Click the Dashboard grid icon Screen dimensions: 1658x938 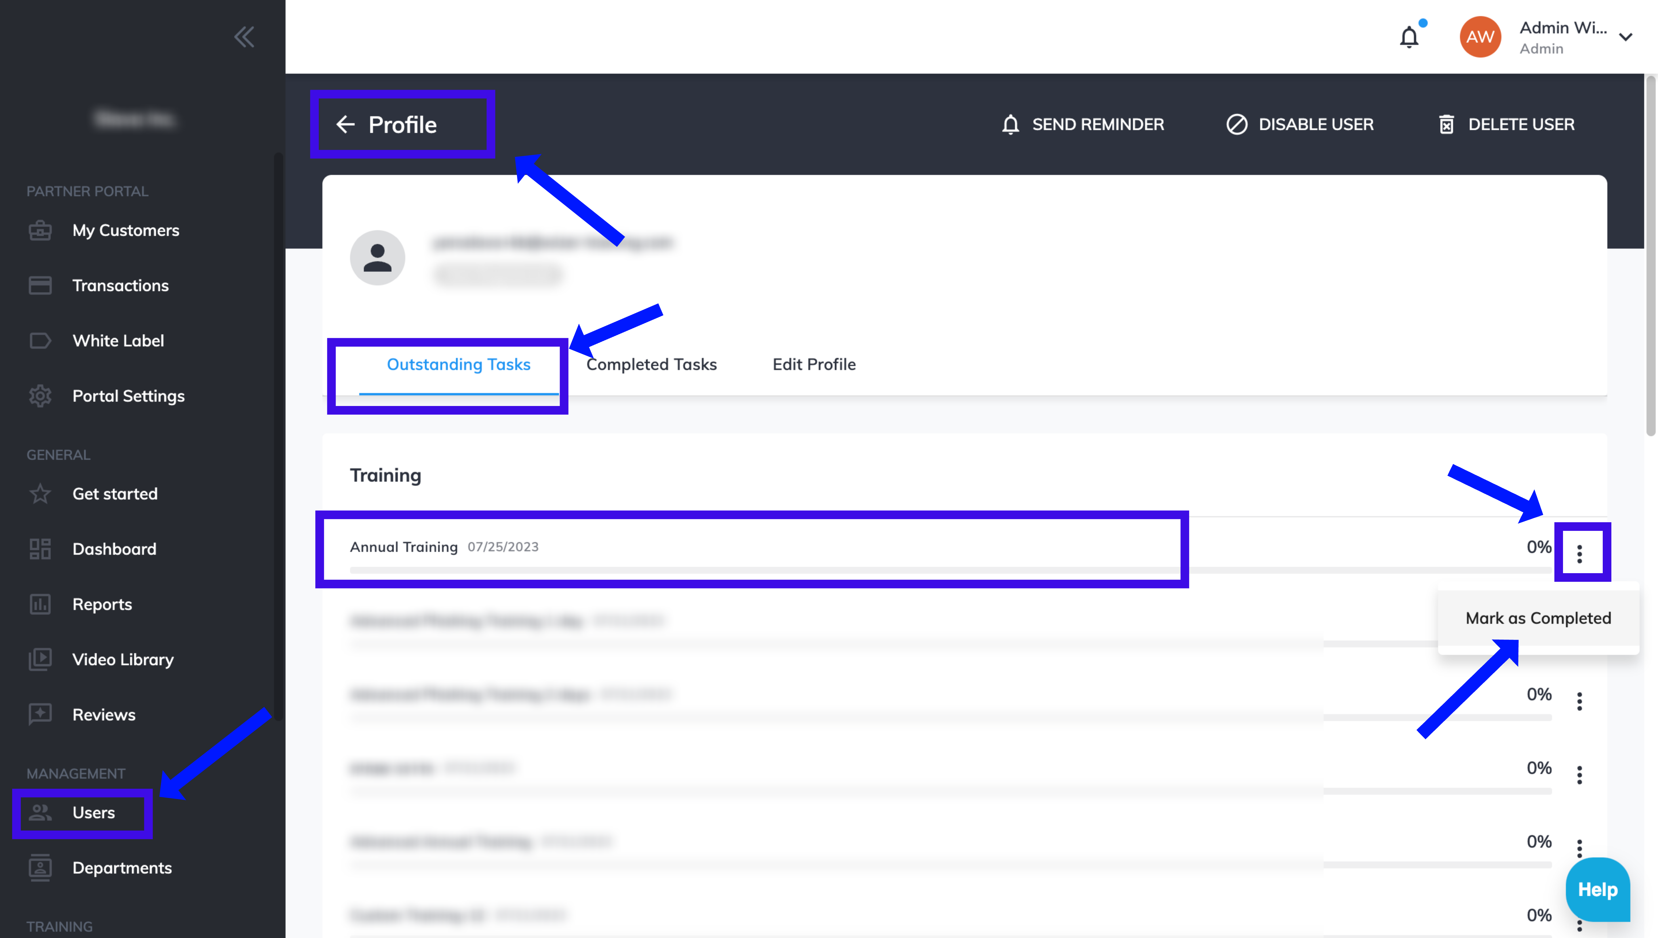pos(40,549)
